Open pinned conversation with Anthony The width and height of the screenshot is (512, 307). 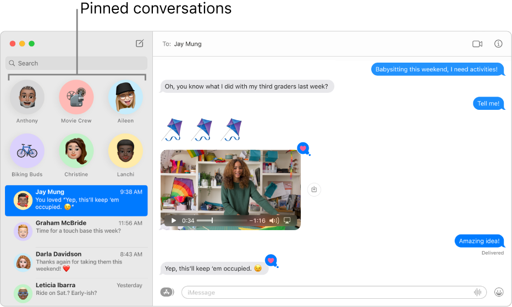click(x=27, y=102)
